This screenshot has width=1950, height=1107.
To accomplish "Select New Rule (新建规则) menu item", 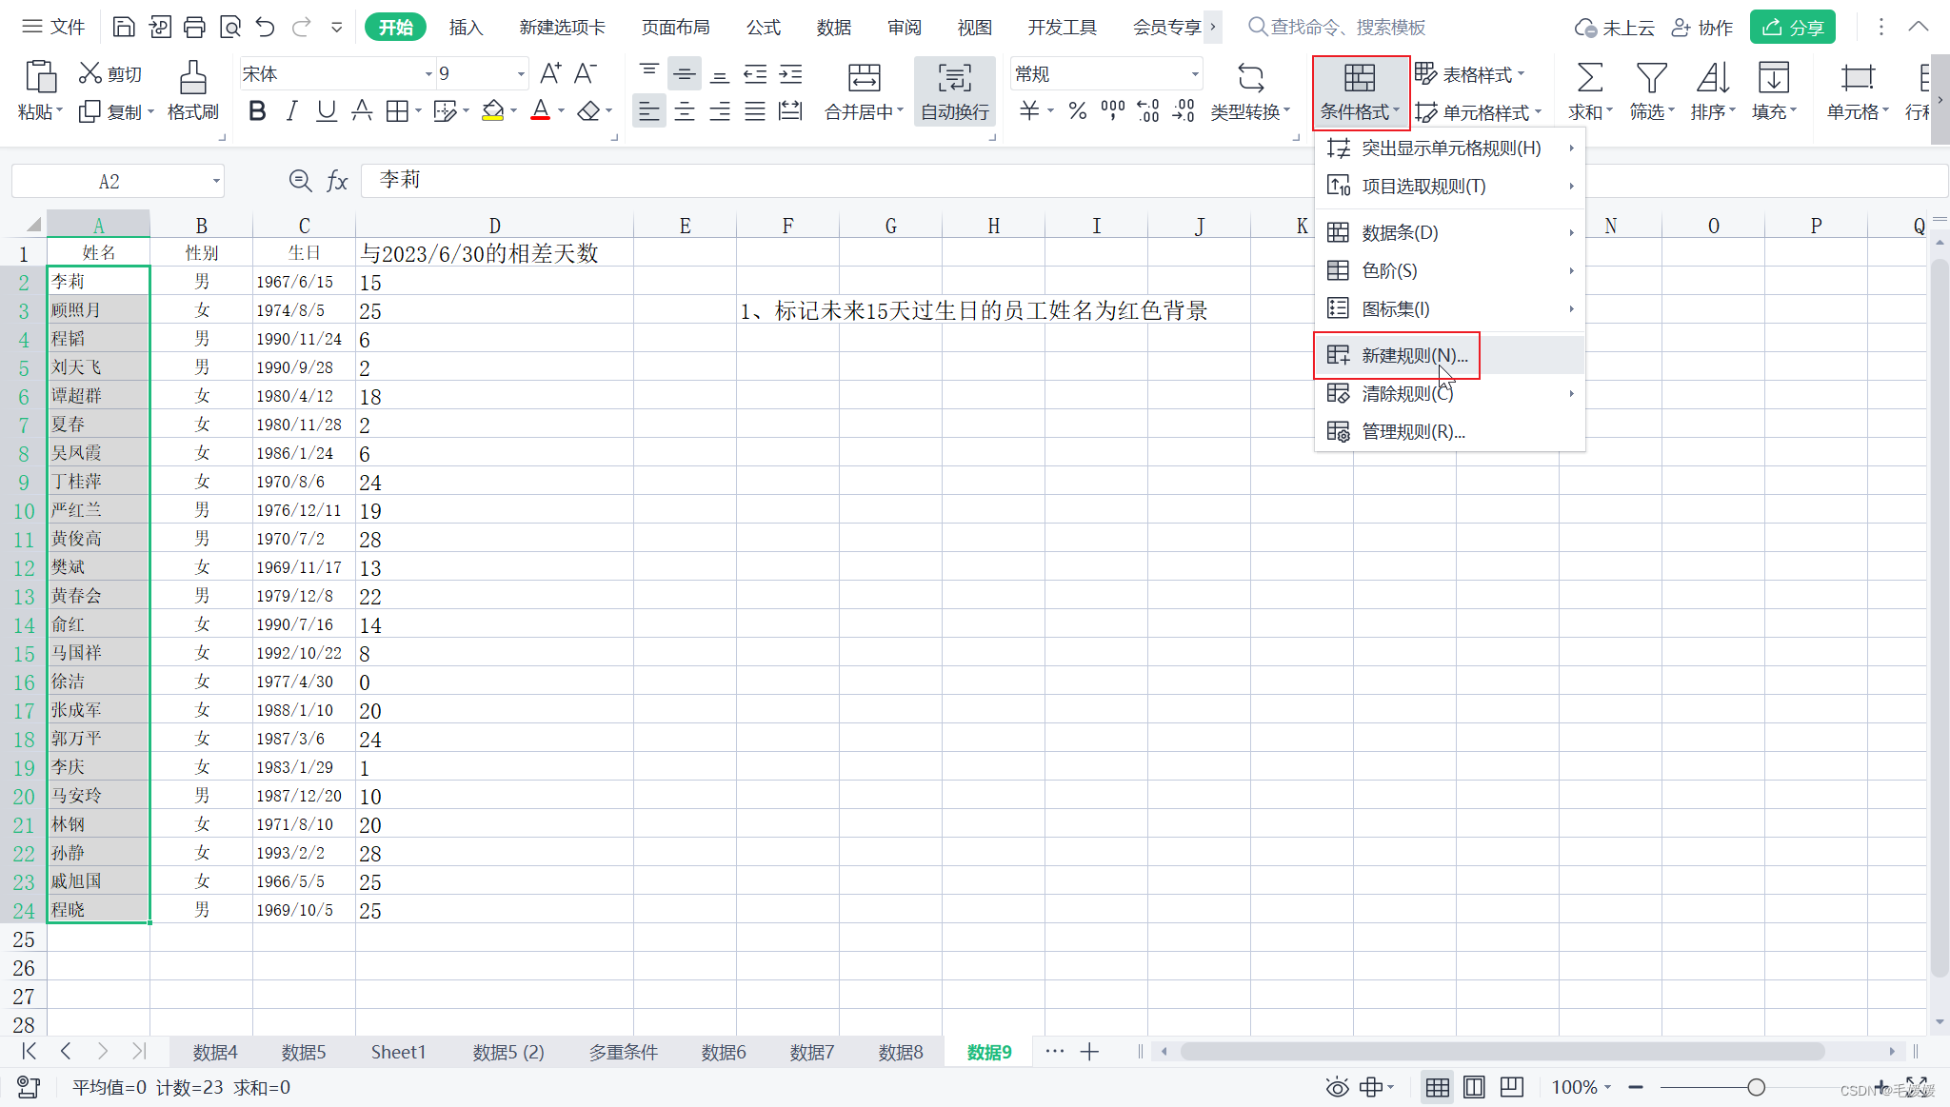I will [x=1449, y=355].
